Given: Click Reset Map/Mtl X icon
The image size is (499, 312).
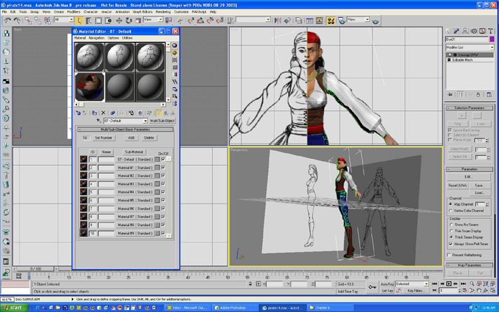Looking at the screenshot, I should (x=102, y=113).
